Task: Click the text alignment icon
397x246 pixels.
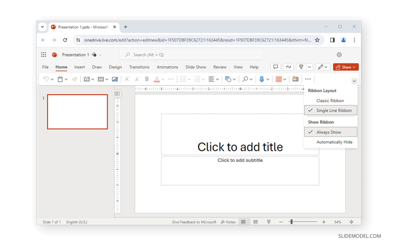Action: coord(211,79)
